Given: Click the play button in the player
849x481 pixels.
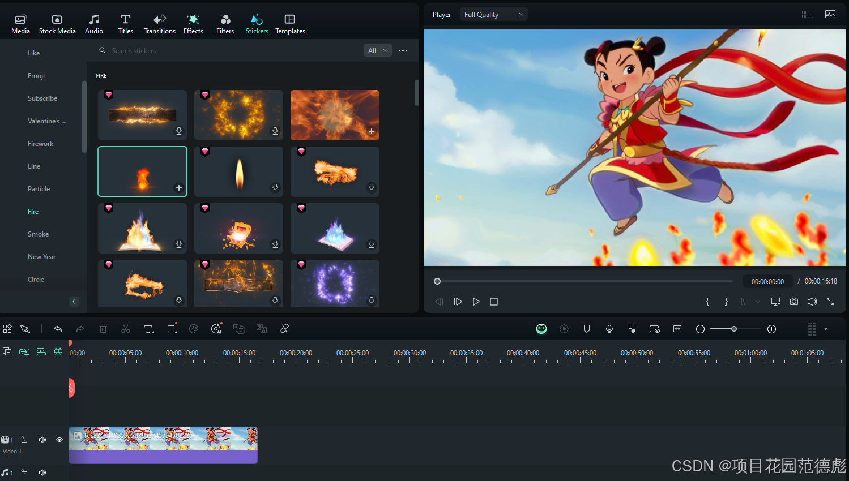Looking at the screenshot, I should 476,302.
